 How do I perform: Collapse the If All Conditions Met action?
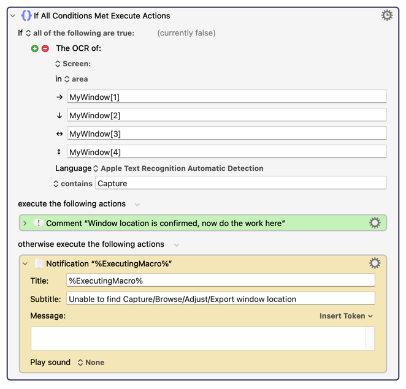click(13, 16)
